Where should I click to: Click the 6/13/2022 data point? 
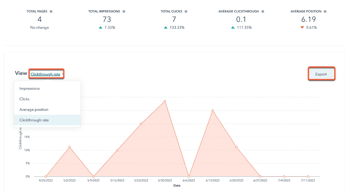click(x=212, y=110)
